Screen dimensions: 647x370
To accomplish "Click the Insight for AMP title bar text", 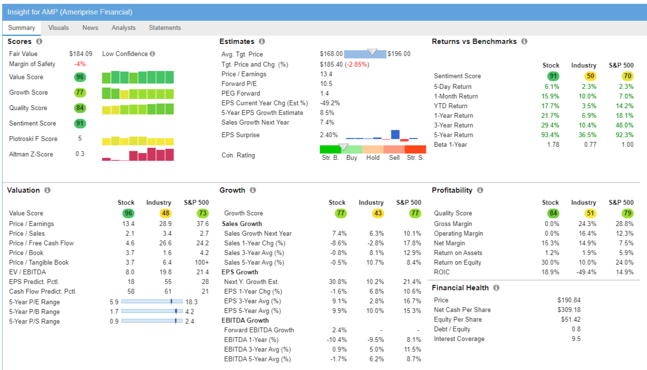I will pos(70,12).
